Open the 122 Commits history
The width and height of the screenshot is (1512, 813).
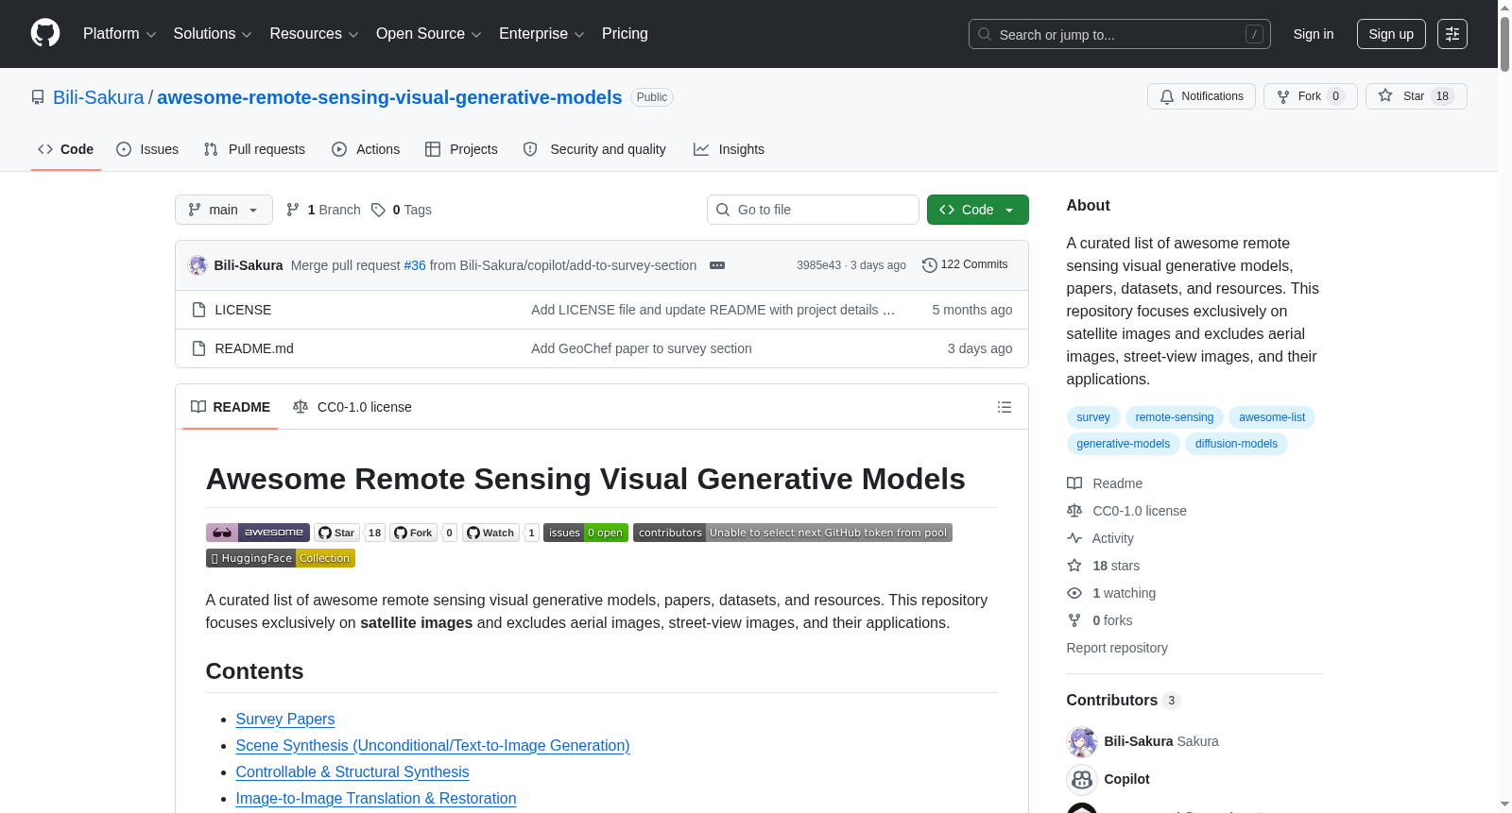click(965, 264)
